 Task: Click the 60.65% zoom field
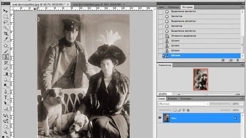coord(165,94)
